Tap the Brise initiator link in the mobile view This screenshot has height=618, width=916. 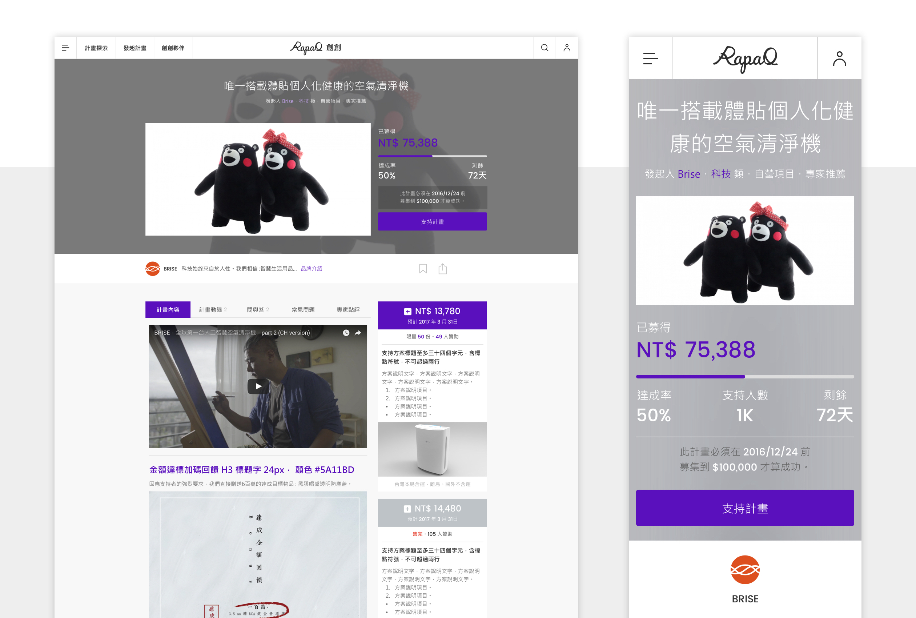[689, 174]
